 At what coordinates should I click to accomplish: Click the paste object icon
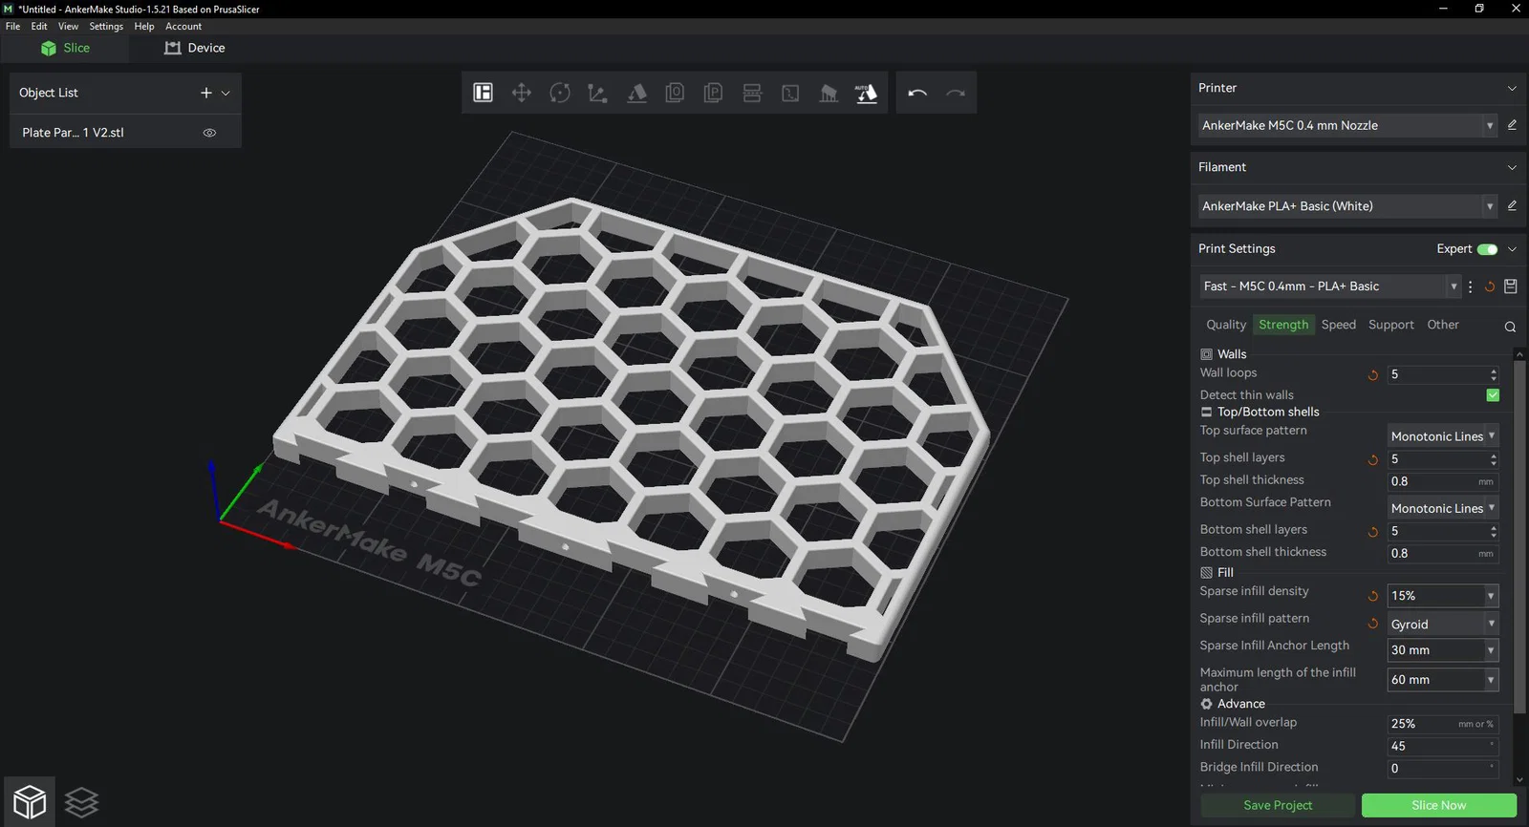(x=713, y=93)
